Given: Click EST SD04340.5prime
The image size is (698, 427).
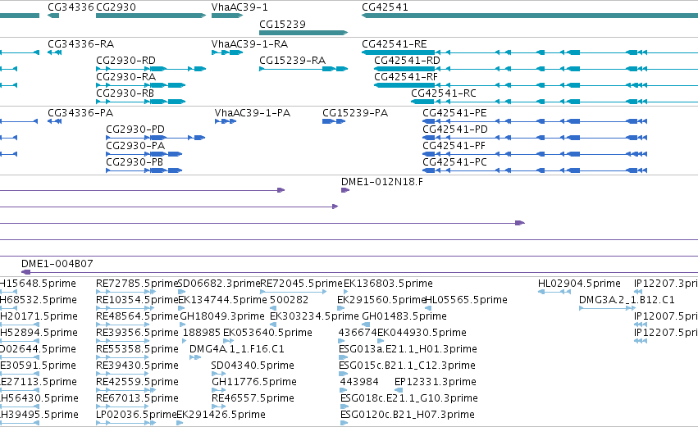Looking at the screenshot, I should click(x=253, y=366).
